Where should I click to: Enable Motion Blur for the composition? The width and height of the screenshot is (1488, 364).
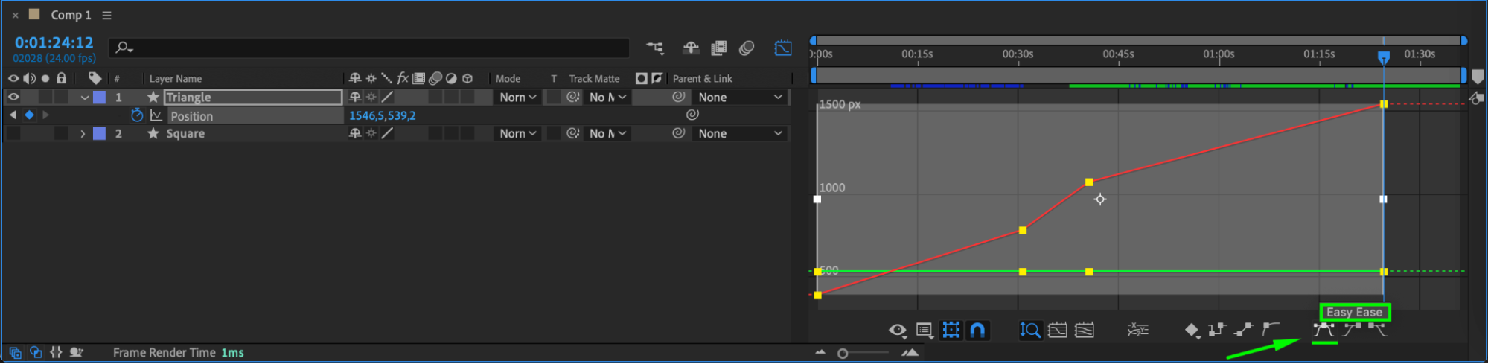click(x=747, y=48)
